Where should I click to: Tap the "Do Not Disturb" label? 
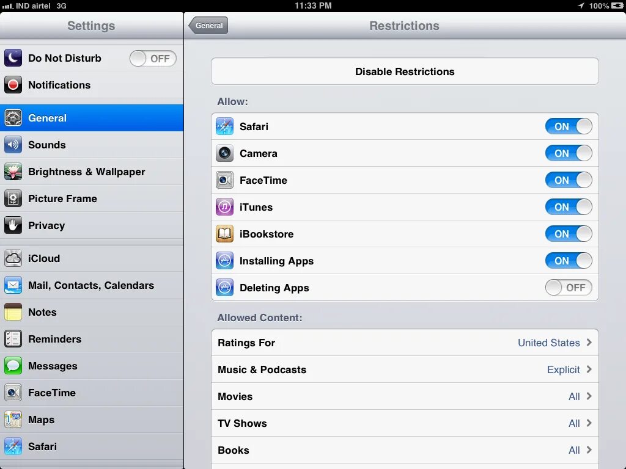click(x=65, y=58)
